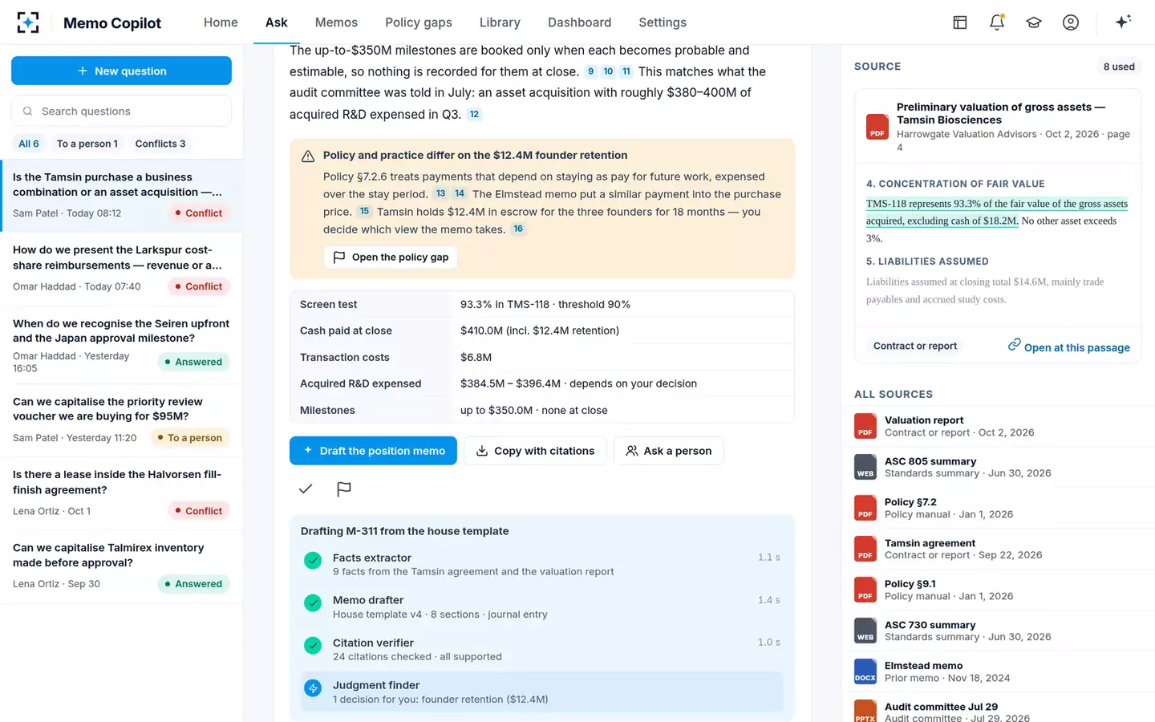
Task: Open citation 13 in policy alert
Action: coord(440,193)
